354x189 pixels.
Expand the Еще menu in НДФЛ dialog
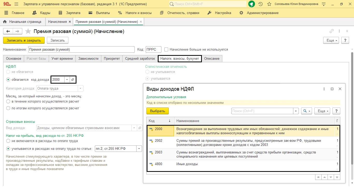click(x=322, y=111)
